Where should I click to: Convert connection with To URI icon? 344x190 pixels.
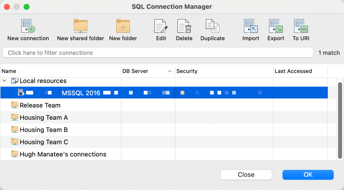click(301, 26)
